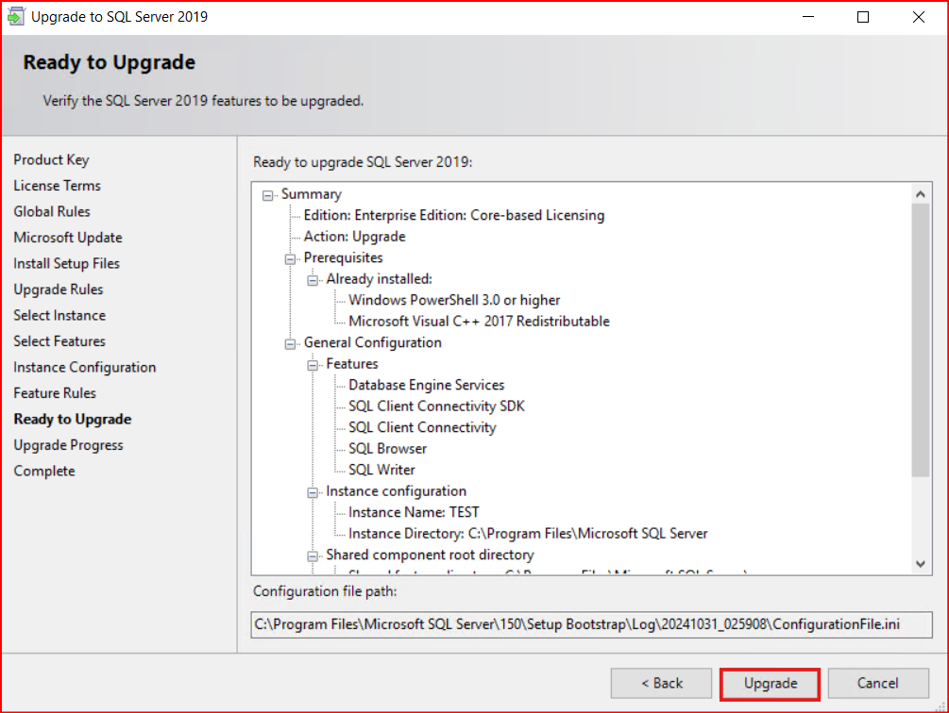Select Edition: Enterprise Edition tree entry
The height and width of the screenshot is (713, 949).
pos(453,215)
